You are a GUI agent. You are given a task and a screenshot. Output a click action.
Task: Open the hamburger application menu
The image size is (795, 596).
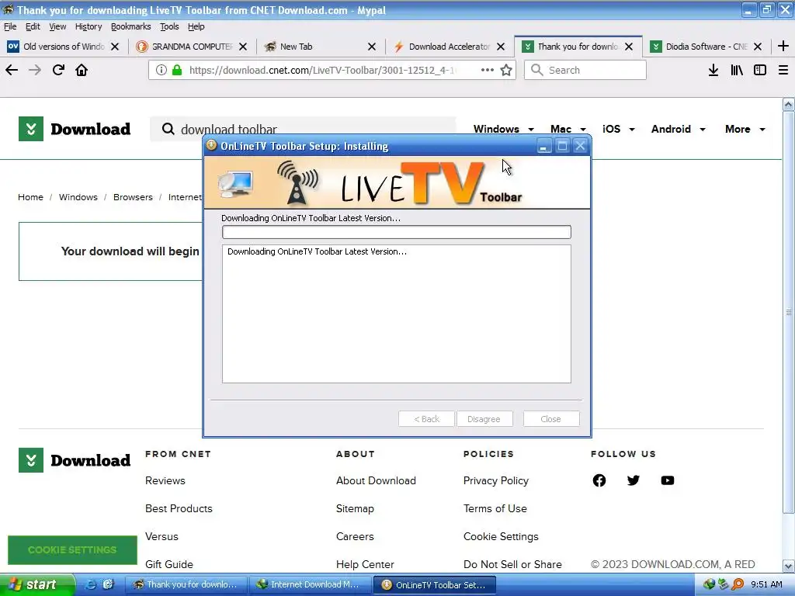[783, 70]
